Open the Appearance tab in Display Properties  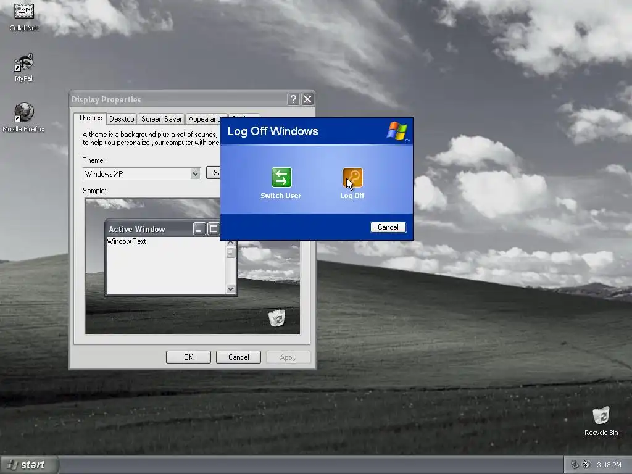pyautogui.click(x=203, y=119)
